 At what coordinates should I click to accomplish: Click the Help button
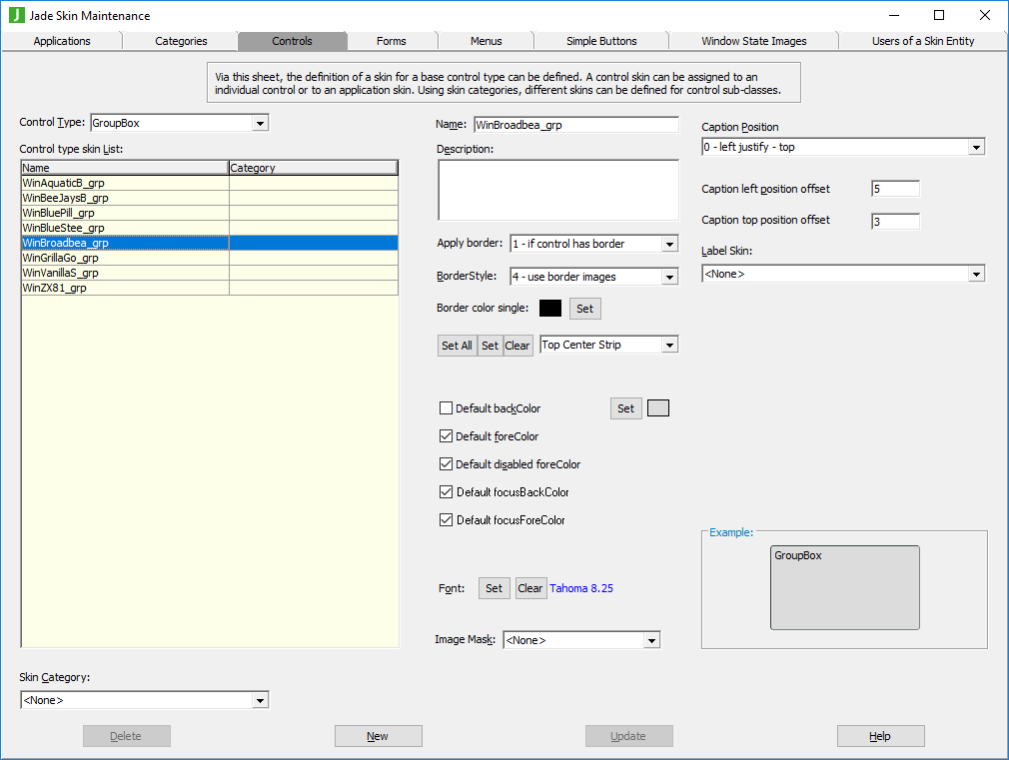(x=880, y=736)
